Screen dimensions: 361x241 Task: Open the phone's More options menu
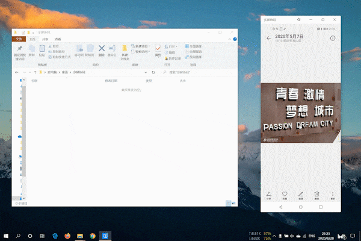click(x=332, y=195)
